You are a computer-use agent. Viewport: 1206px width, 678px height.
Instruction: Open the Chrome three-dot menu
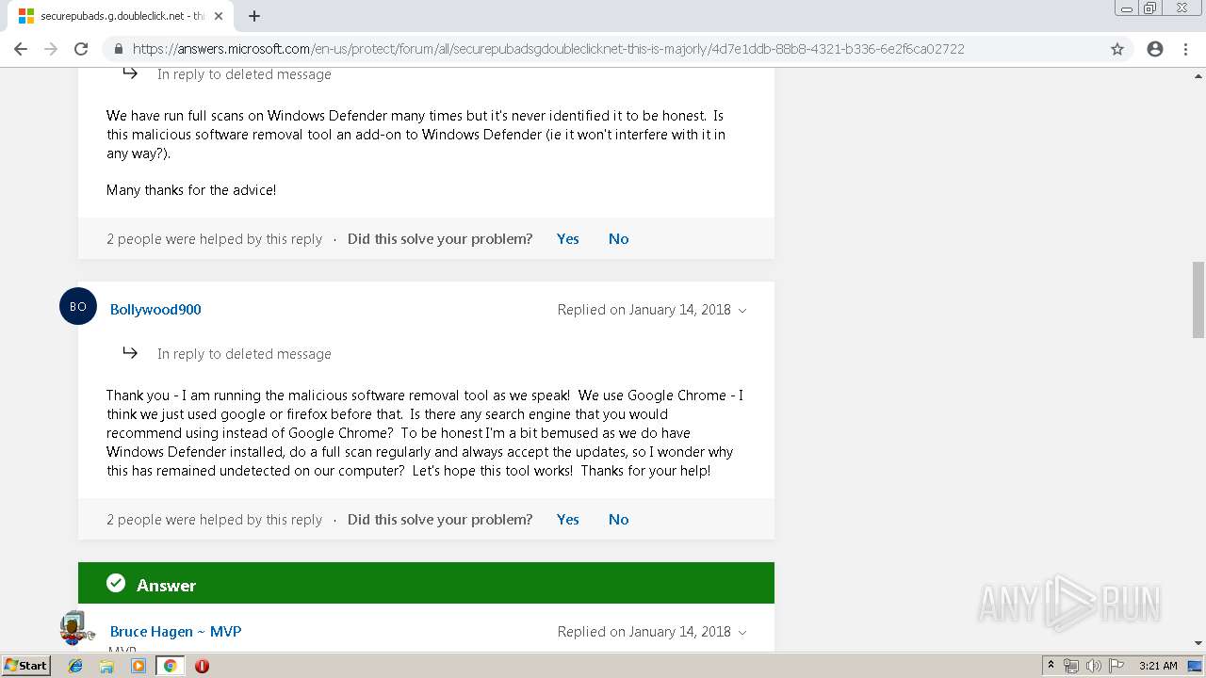point(1185,49)
